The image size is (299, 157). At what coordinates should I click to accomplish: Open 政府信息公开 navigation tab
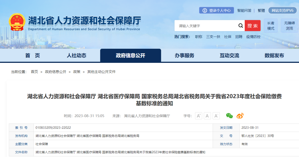point(130,55)
